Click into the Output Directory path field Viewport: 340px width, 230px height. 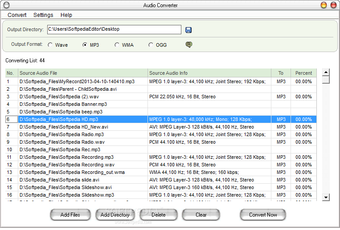(114, 29)
